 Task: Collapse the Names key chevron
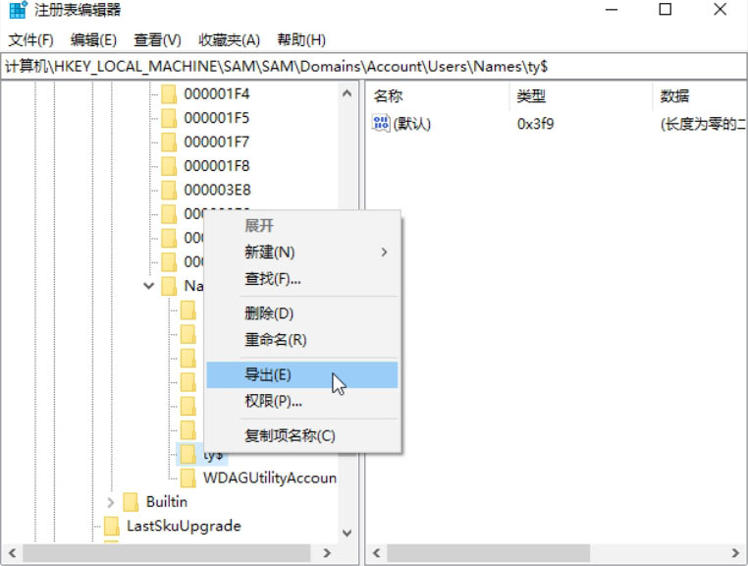pyautogui.click(x=149, y=286)
